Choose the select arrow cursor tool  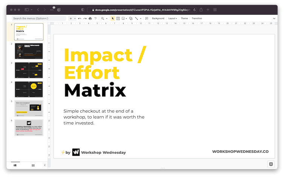point(113,18)
